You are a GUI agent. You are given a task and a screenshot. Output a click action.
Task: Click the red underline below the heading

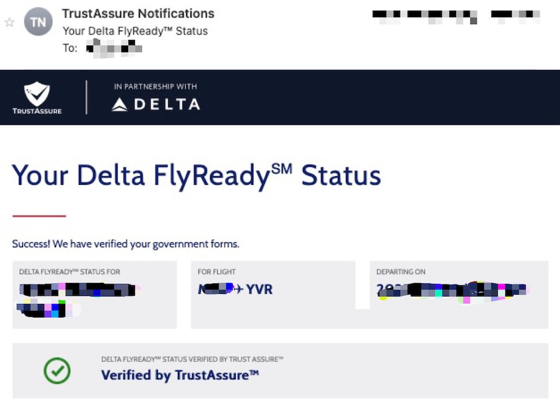tap(39, 216)
